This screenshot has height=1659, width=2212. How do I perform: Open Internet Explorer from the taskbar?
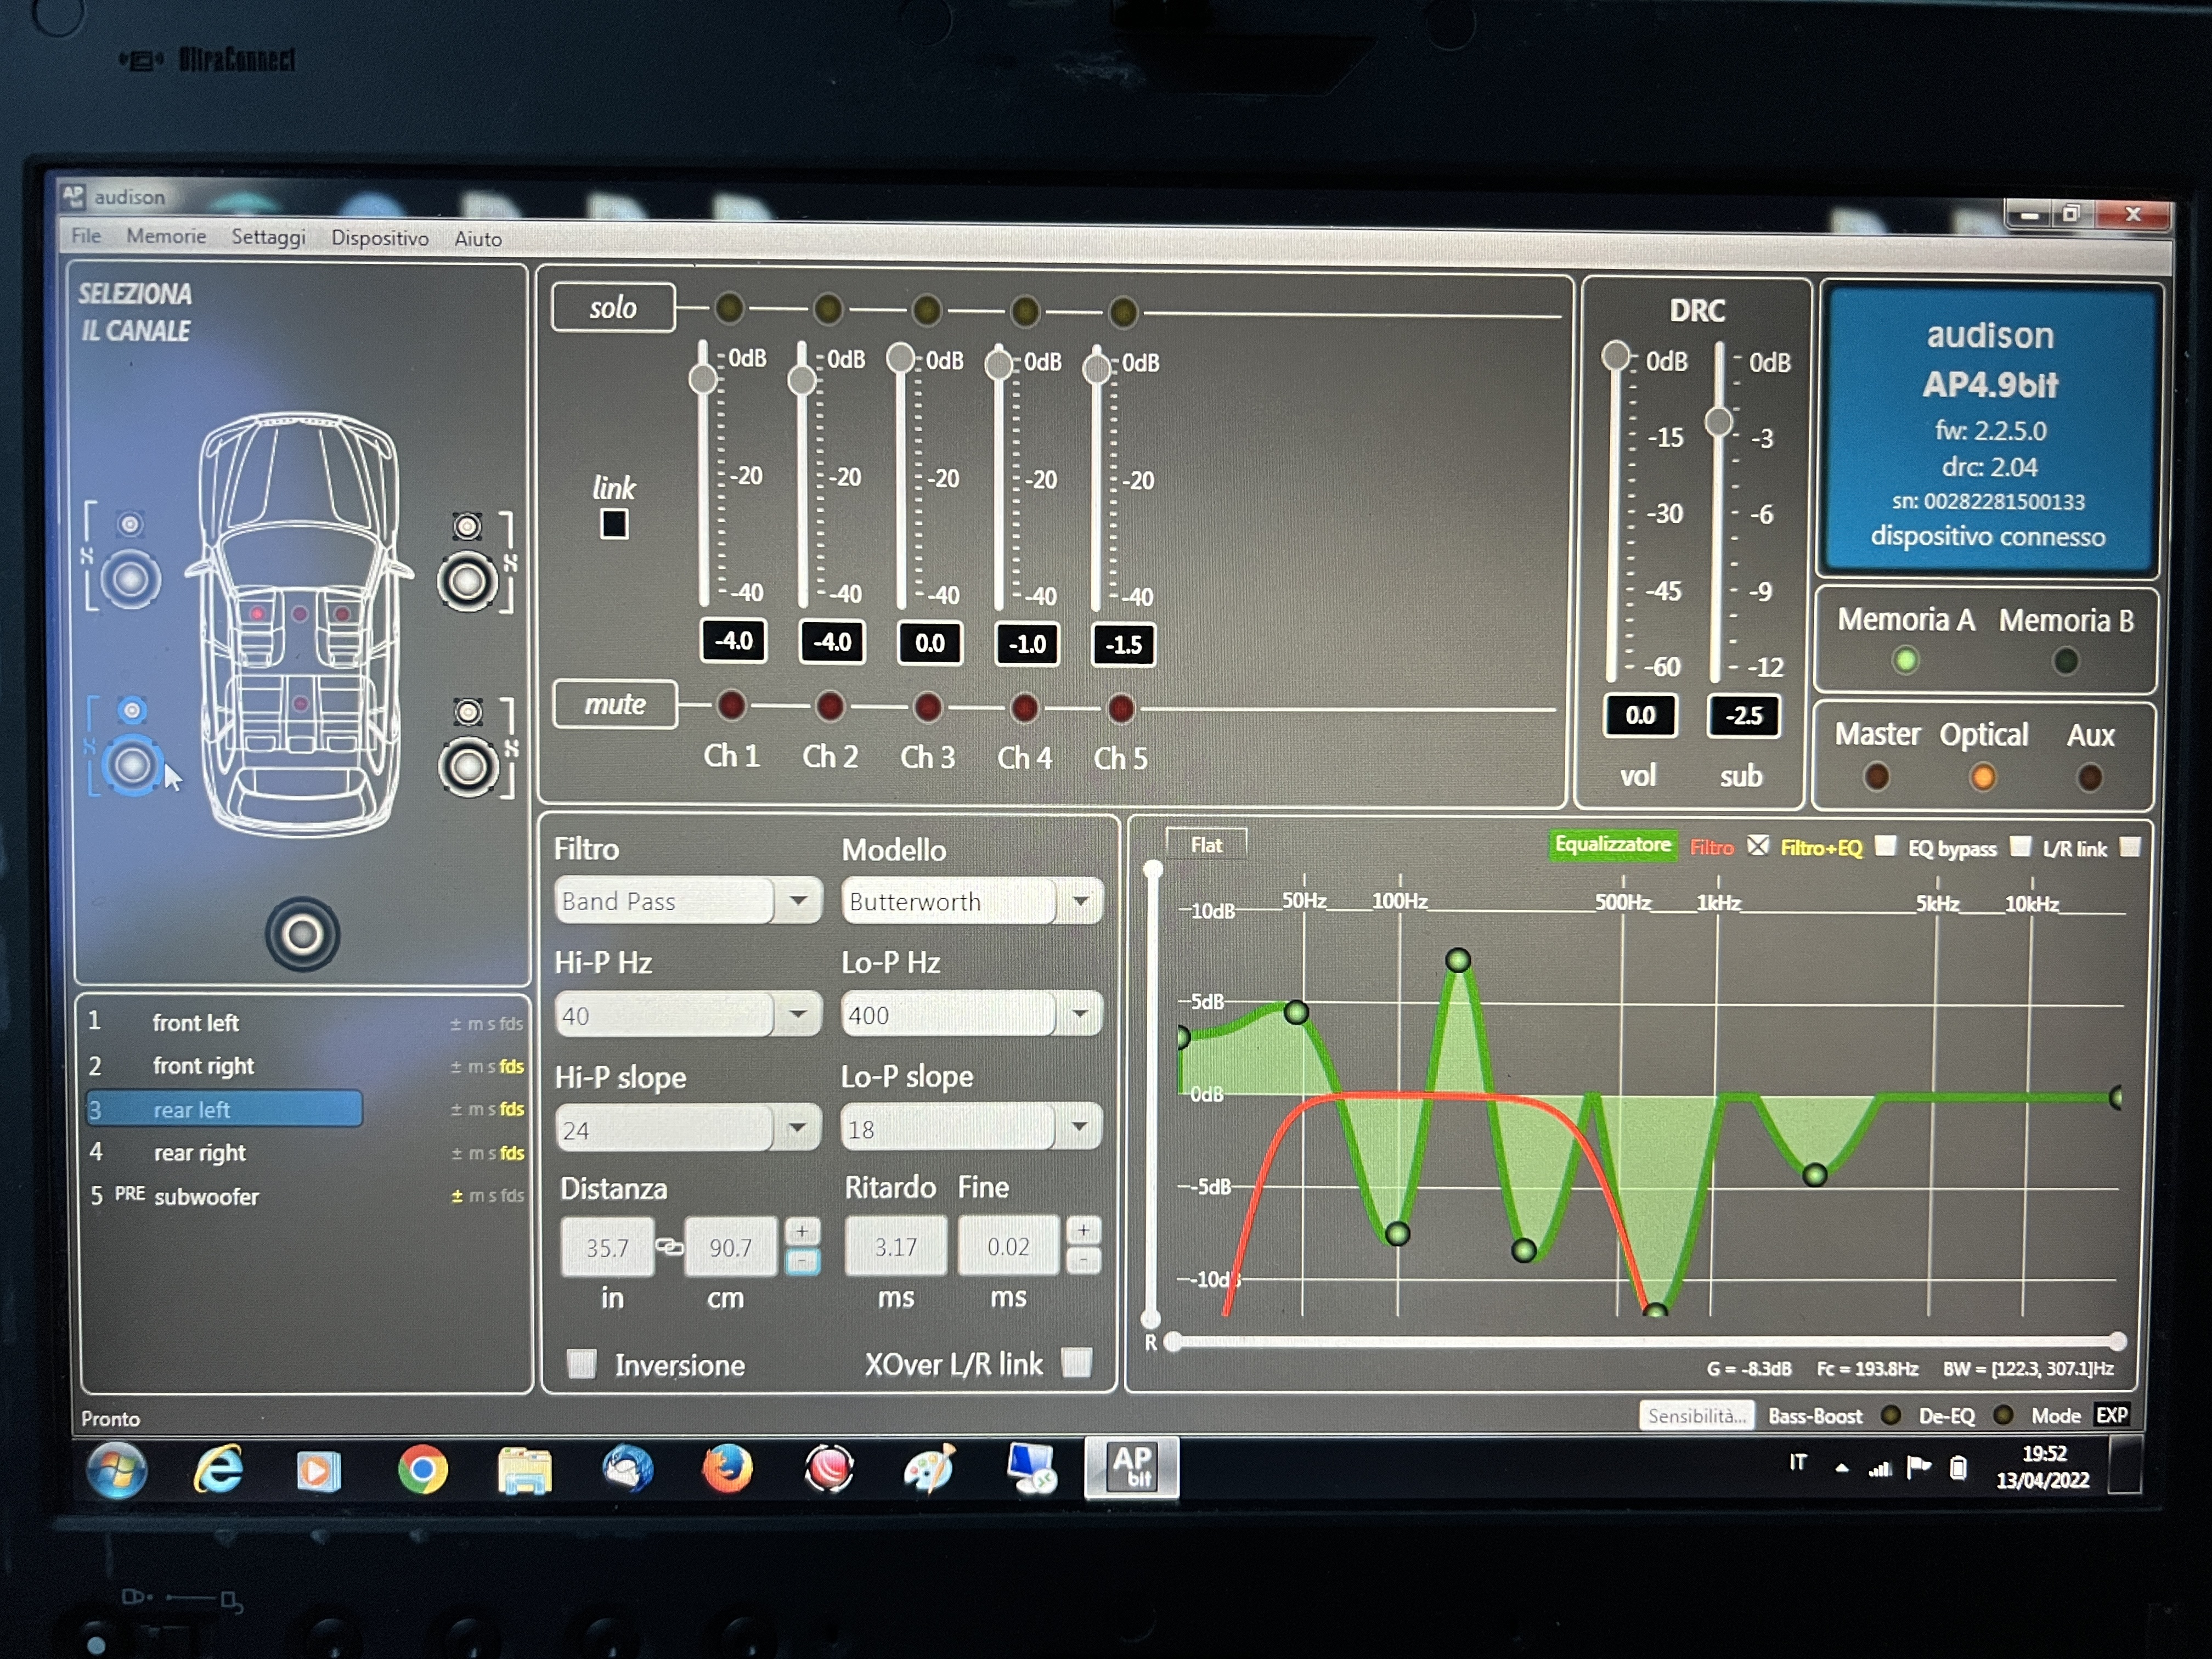219,1469
